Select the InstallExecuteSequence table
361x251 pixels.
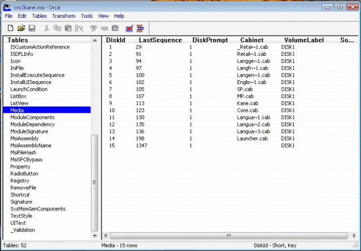pyautogui.click(x=37, y=75)
